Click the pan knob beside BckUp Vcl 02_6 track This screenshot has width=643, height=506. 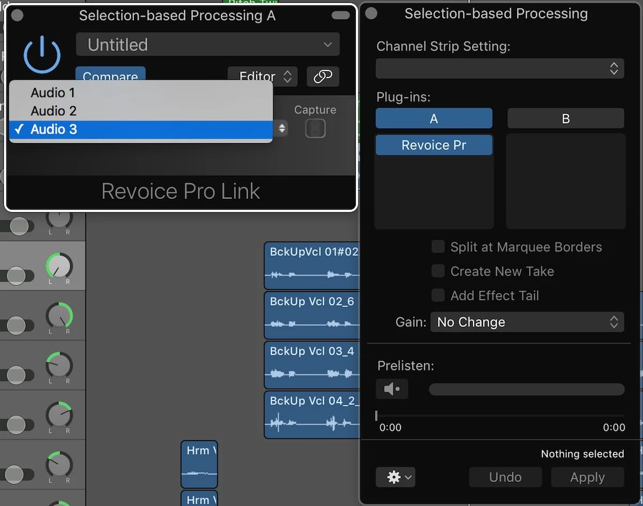[x=59, y=316]
